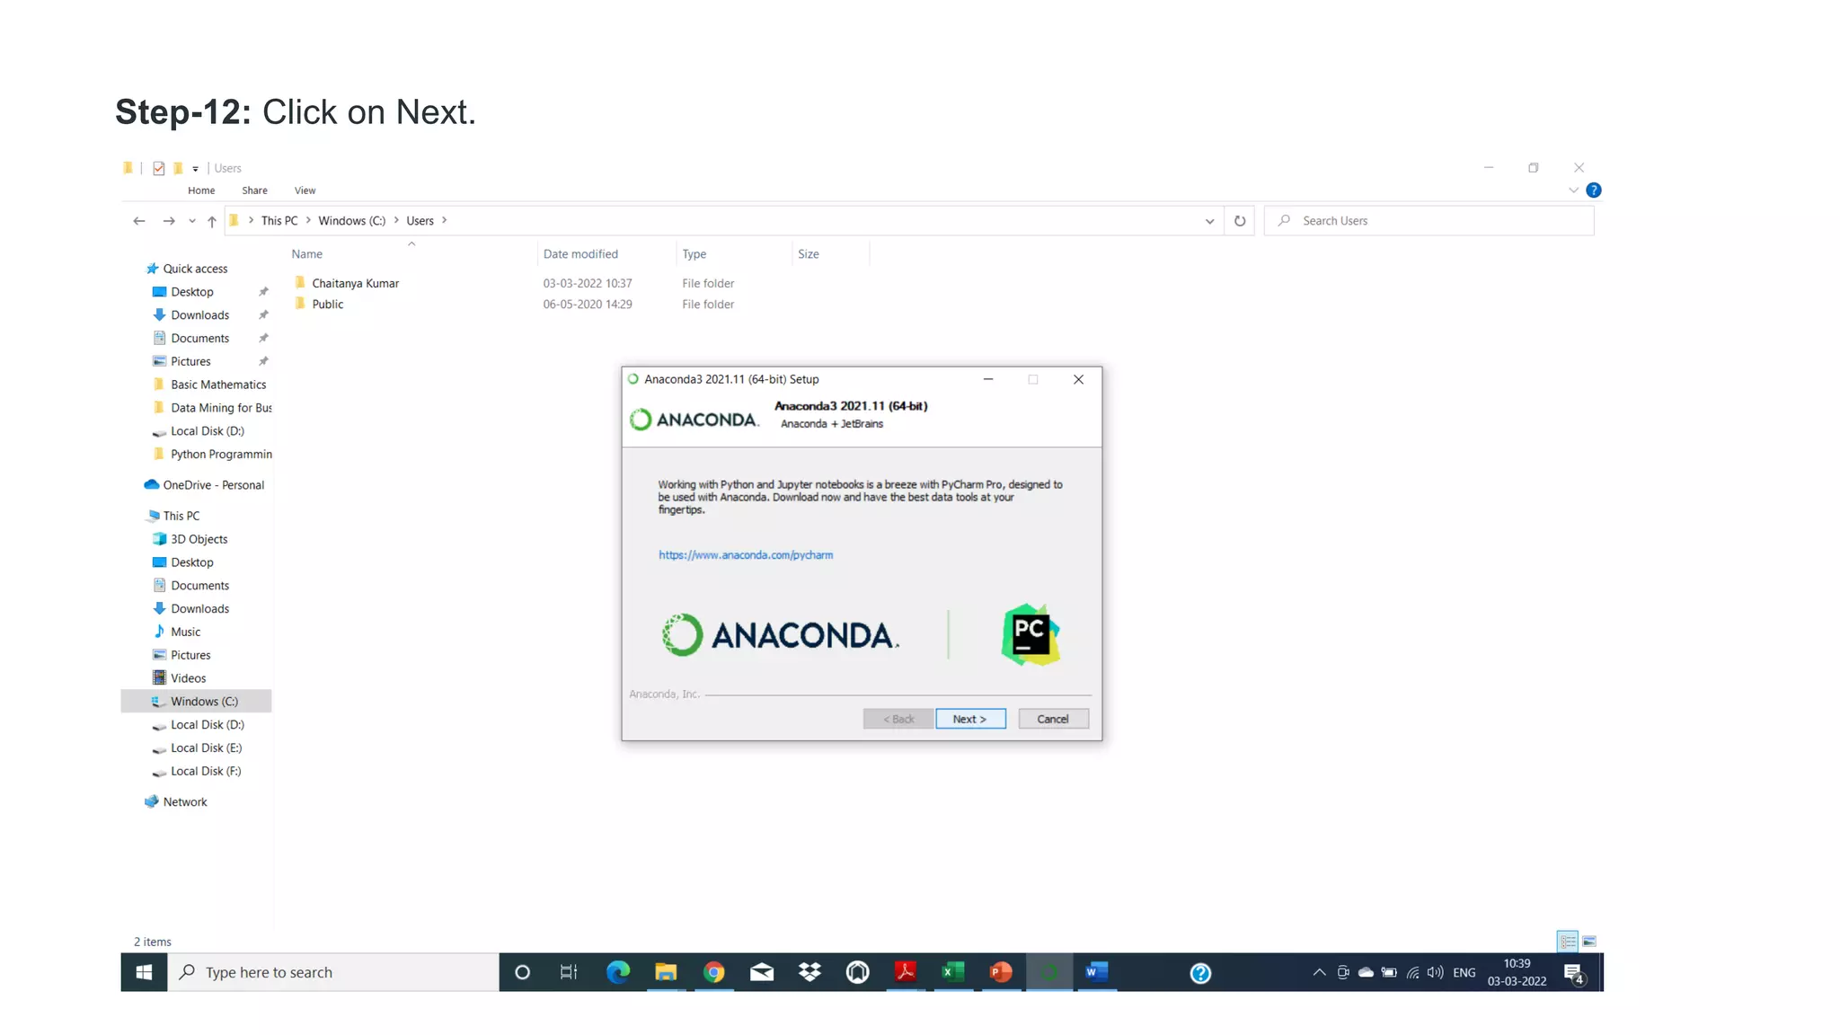Open Google Chrome from taskbar
This screenshot has height=1035, width=1840.
click(714, 972)
